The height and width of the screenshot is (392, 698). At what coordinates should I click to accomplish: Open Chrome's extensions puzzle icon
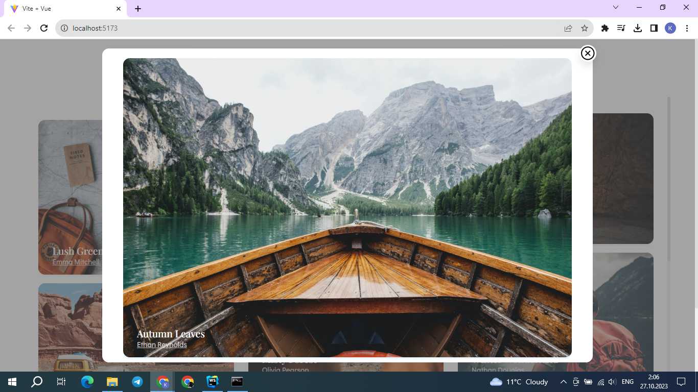click(604, 28)
